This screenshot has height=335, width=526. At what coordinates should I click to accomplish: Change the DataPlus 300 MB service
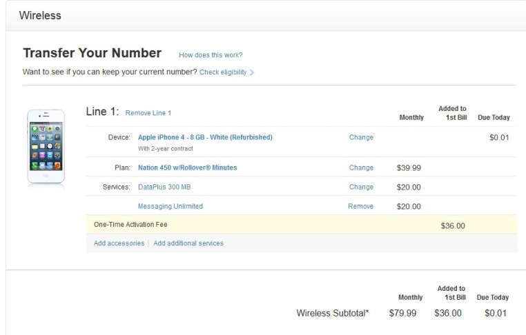pyautogui.click(x=361, y=187)
